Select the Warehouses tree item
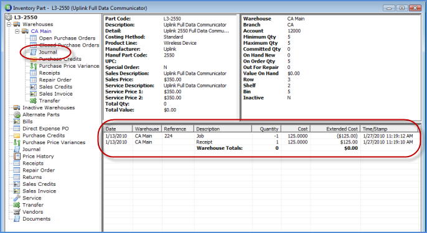Image resolution: width=427 pixels, height=233 pixels. [38, 24]
